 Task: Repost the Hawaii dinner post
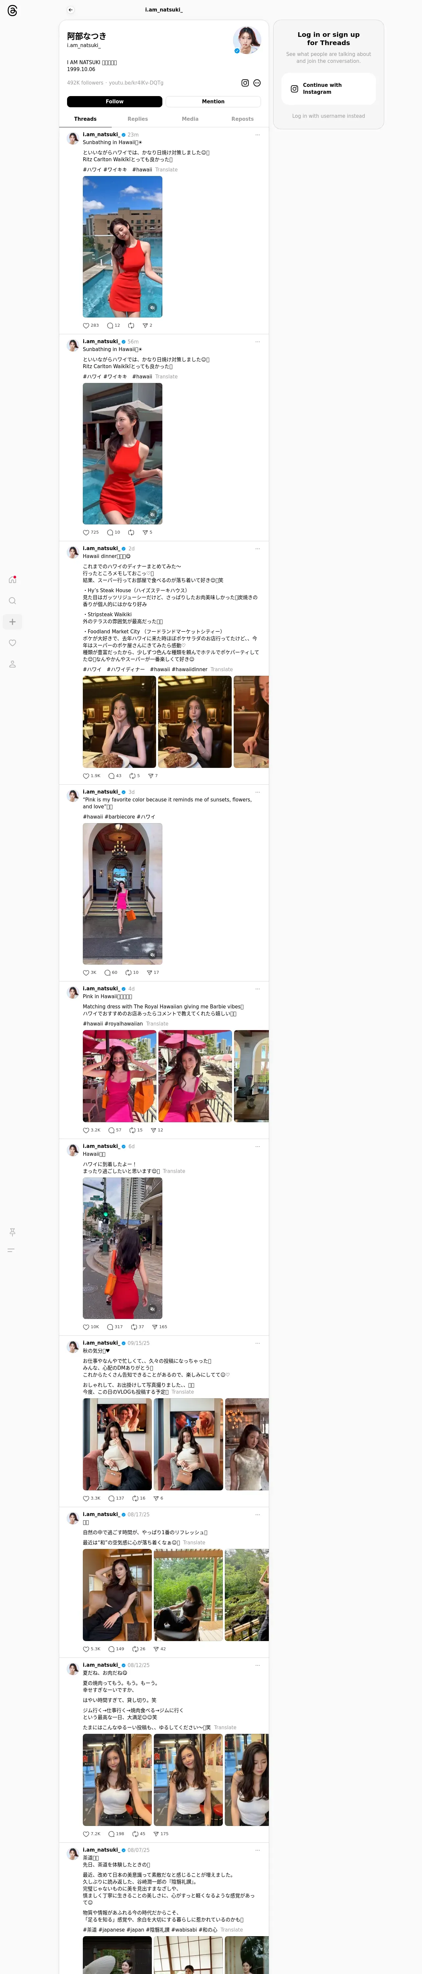point(132,775)
